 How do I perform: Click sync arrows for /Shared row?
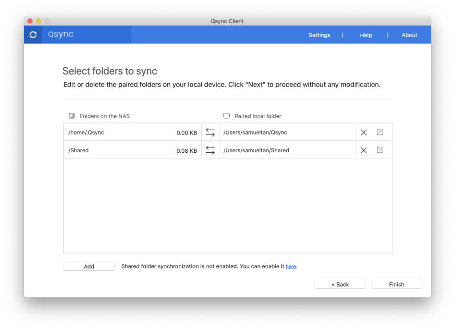pyautogui.click(x=210, y=150)
